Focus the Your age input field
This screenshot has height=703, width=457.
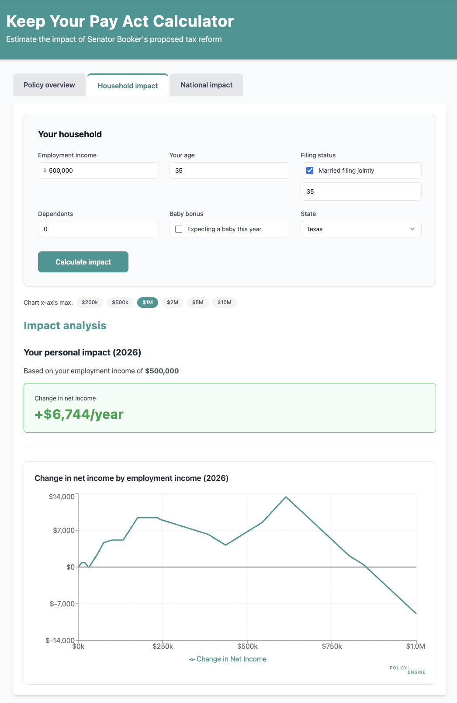click(229, 171)
